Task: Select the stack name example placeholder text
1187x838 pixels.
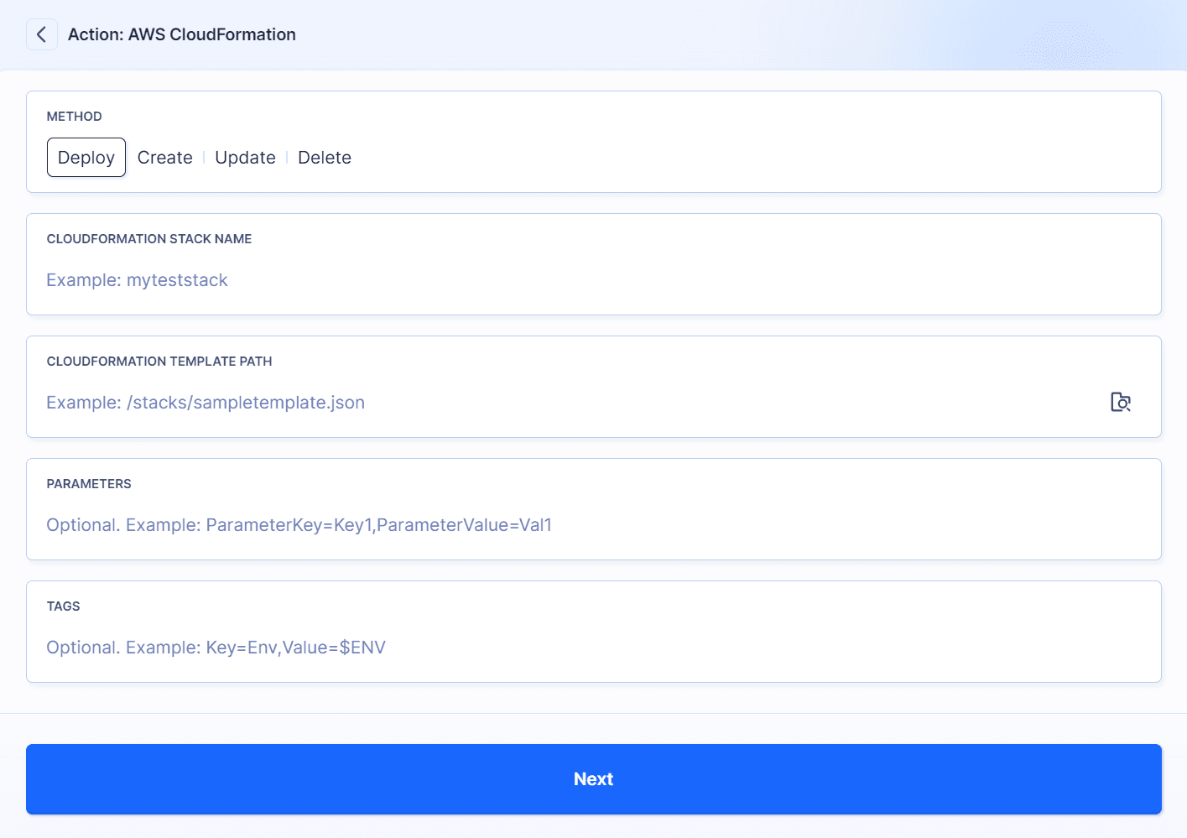Action: (137, 279)
